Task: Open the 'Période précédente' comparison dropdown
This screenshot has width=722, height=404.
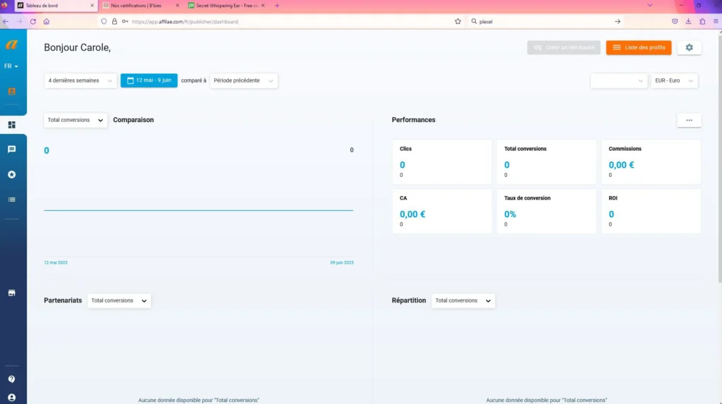Action: tap(243, 80)
